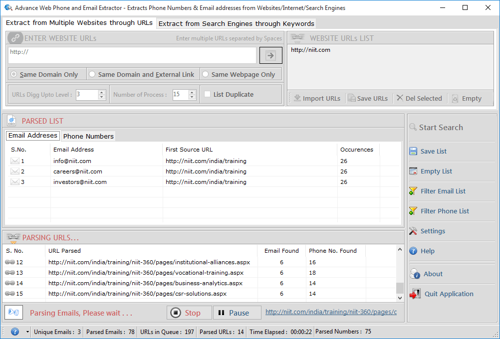This screenshot has height=339, width=500.
Task: Click Phone No. Found column header
Action: [335, 251]
